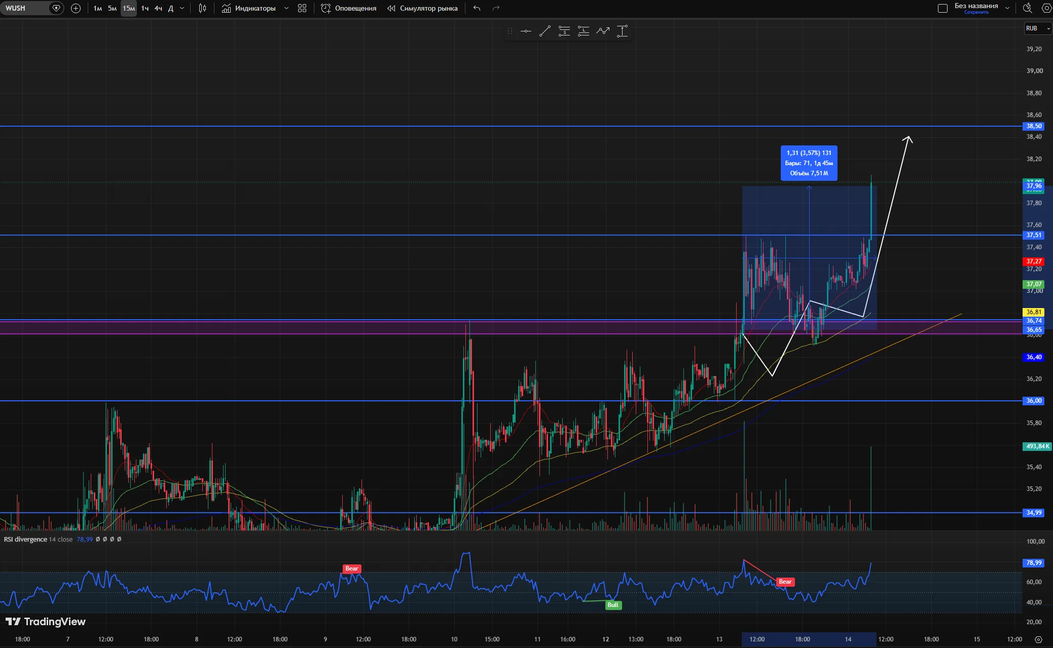1053x648 pixels.
Task: Open time axis settings gear icon
Action: (1038, 639)
